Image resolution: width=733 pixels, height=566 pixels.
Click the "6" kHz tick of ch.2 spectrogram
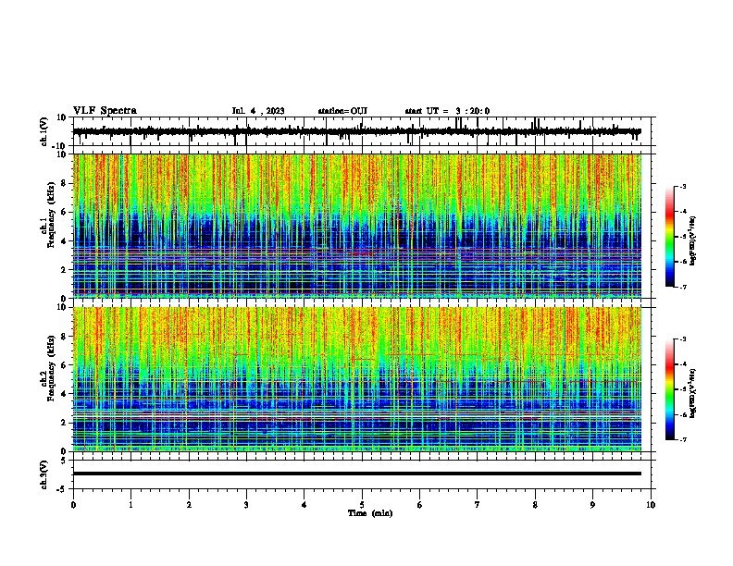pyautogui.click(x=65, y=364)
